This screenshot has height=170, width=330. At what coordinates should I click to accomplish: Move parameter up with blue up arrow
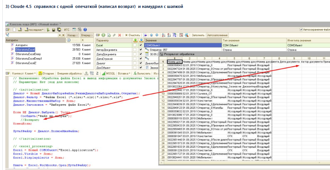click(x=151, y=35)
